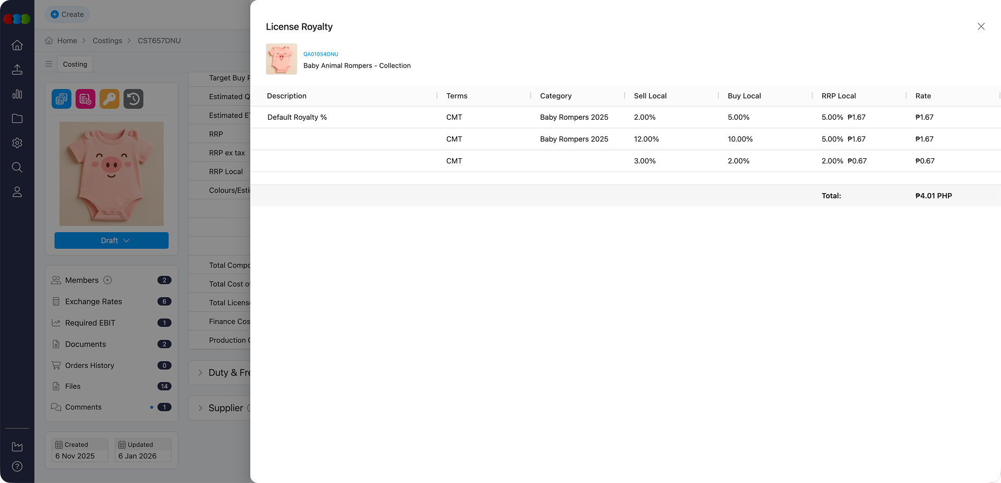This screenshot has height=483, width=1001.
Task: Click the baby romper thumbnail in dialog
Action: point(282,59)
